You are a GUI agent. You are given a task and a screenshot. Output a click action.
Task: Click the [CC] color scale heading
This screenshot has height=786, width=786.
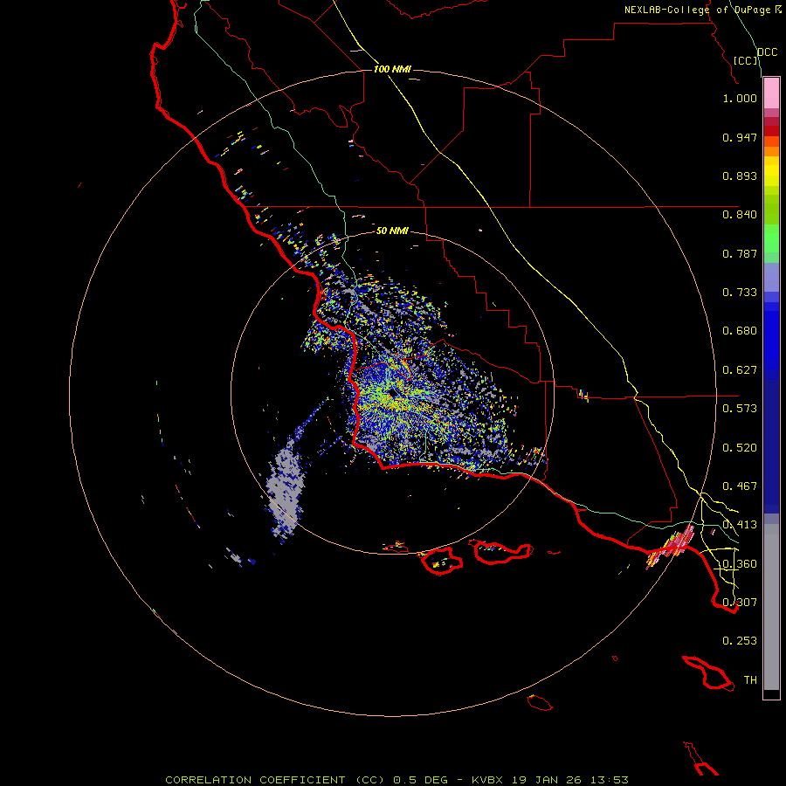[x=746, y=60]
